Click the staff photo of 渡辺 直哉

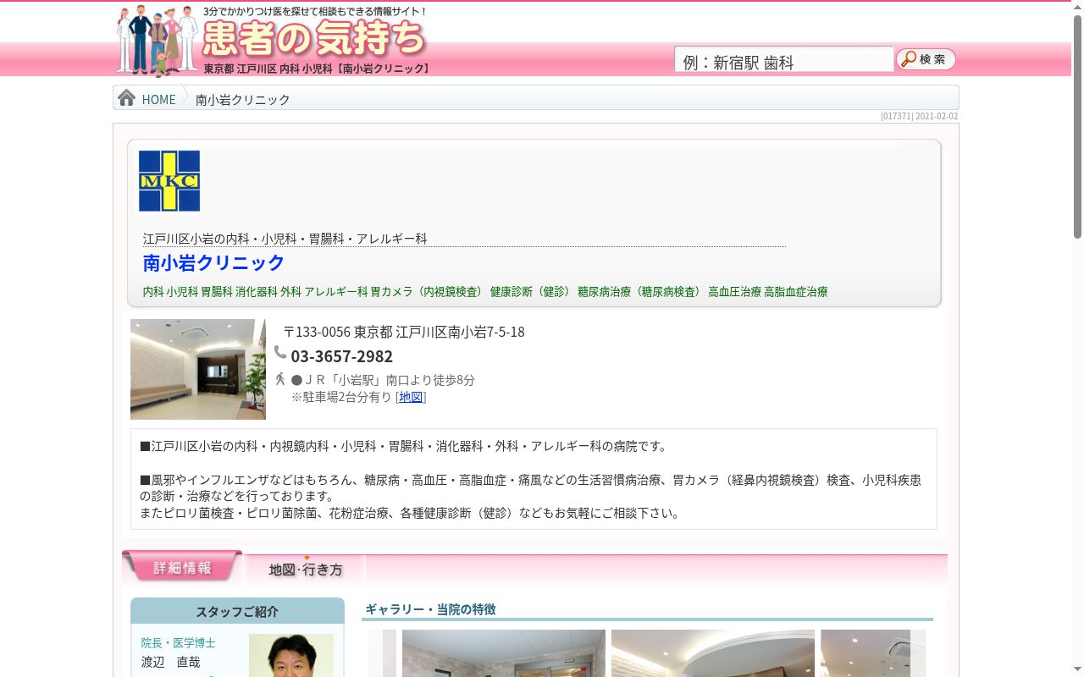pyautogui.click(x=291, y=655)
